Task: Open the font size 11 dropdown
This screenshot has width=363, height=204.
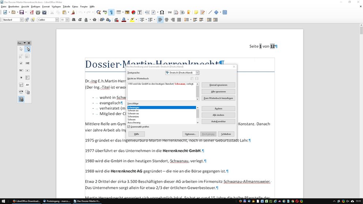Action: (67, 20)
